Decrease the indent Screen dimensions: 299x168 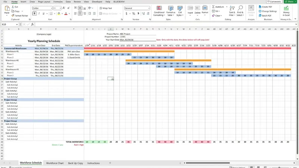(90, 13)
